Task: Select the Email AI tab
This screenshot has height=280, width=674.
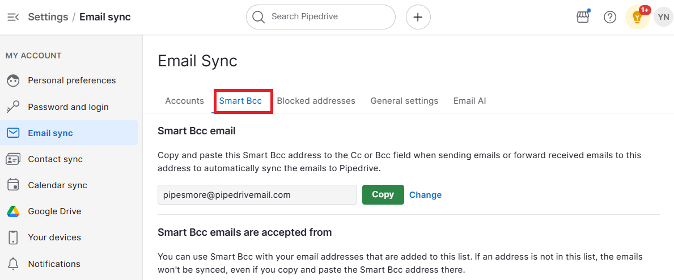Action: coord(469,101)
